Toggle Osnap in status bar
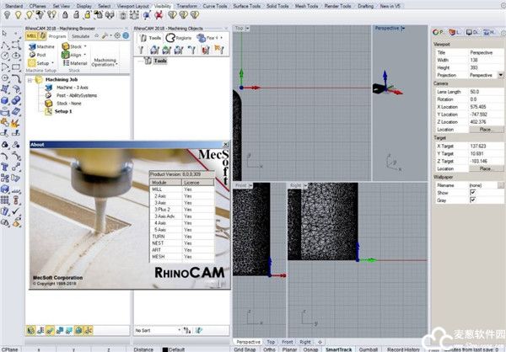The image size is (506, 352). click(310, 349)
